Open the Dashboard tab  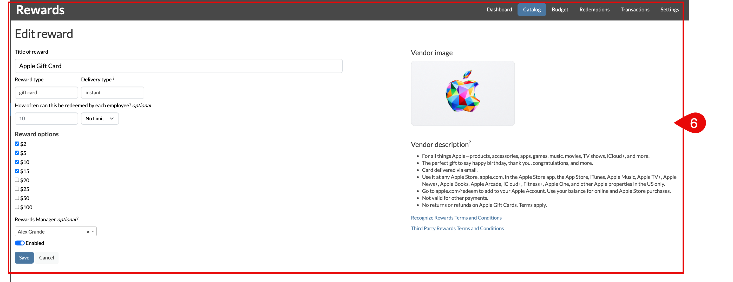[499, 10]
